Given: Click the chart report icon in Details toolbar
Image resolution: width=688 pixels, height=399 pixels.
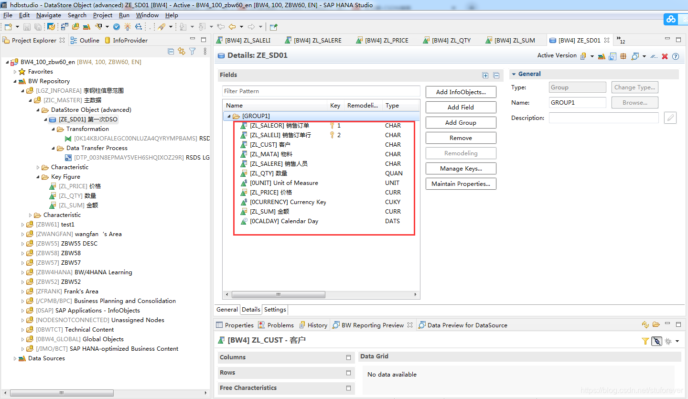Looking at the screenshot, I should click(613, 56).
